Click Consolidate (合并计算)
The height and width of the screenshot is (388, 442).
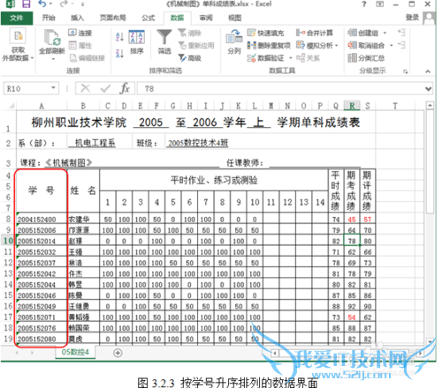pos(315,33)
